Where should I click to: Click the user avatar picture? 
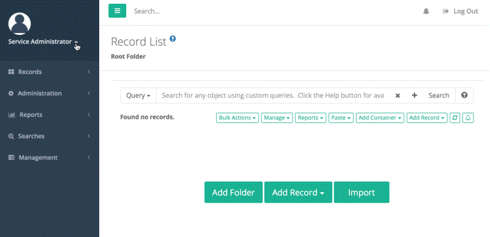(20, 24)
